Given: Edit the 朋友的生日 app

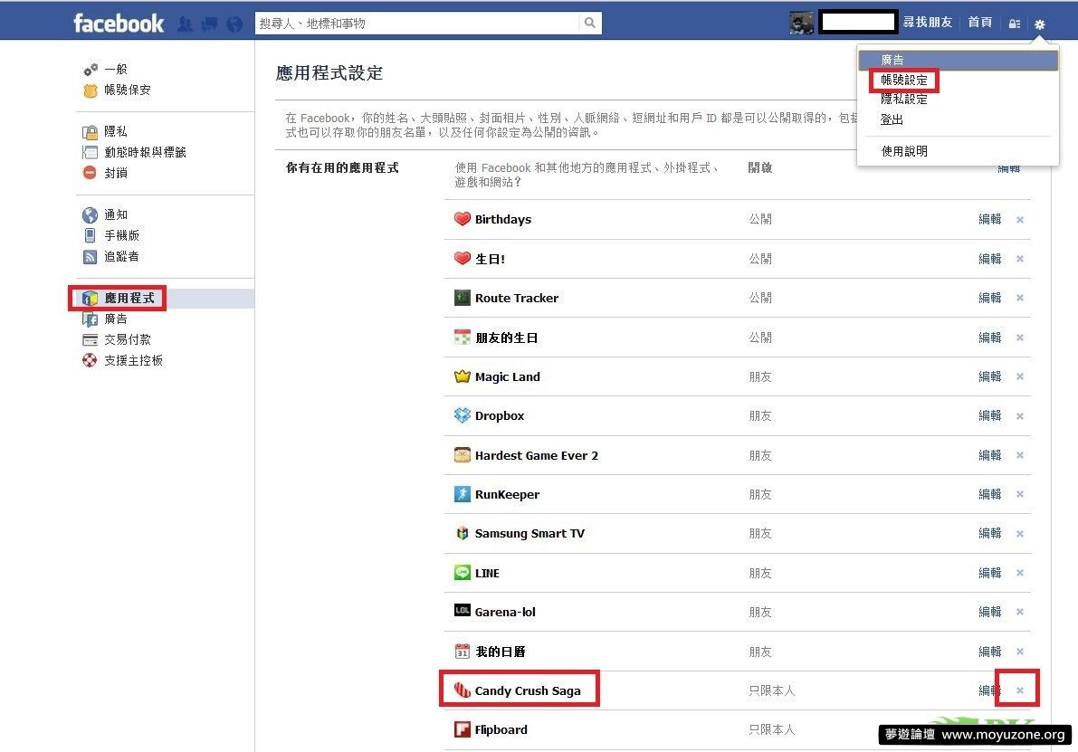Looking at the screenshot, I should [990, 338].
